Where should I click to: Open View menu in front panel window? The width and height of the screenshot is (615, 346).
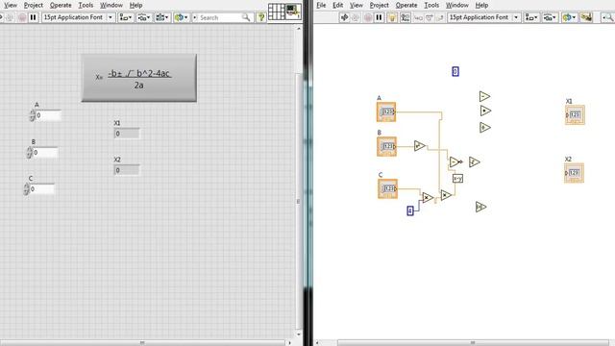click(11, 5)
